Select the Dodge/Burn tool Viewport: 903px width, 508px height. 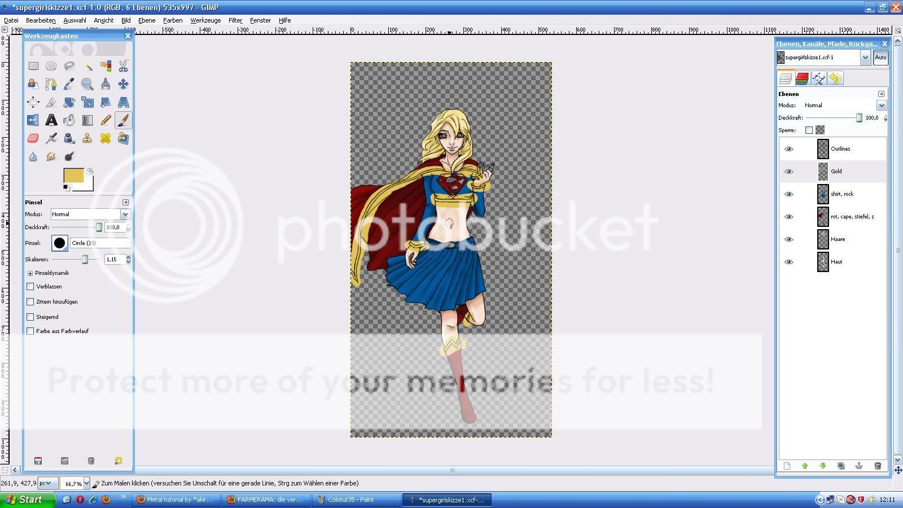(x=69, y=156)
